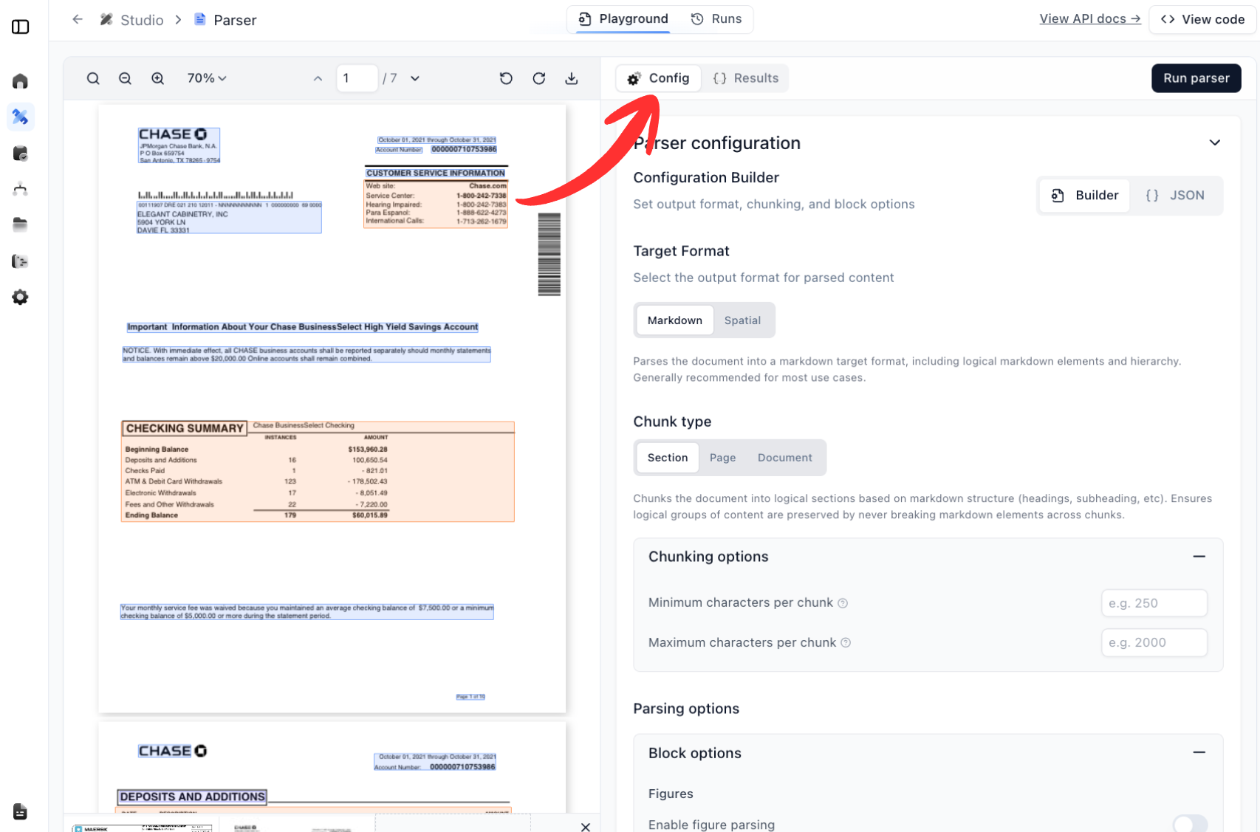Zoom in the document preview
1260x832 pixels.
click(157, 78)
